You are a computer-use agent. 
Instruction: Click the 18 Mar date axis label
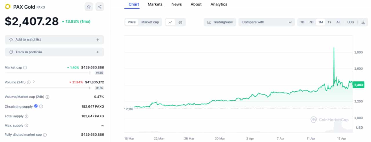(x=129, y=139)
